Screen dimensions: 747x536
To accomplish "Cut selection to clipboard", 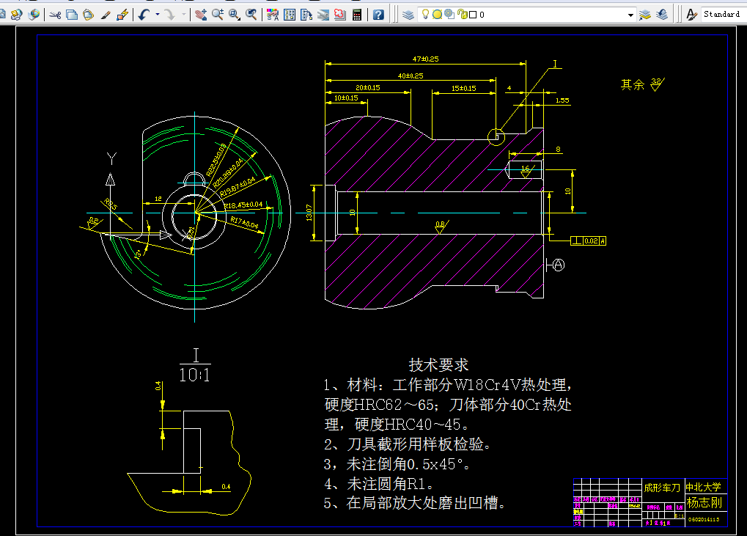I will (x=55, y=13).
